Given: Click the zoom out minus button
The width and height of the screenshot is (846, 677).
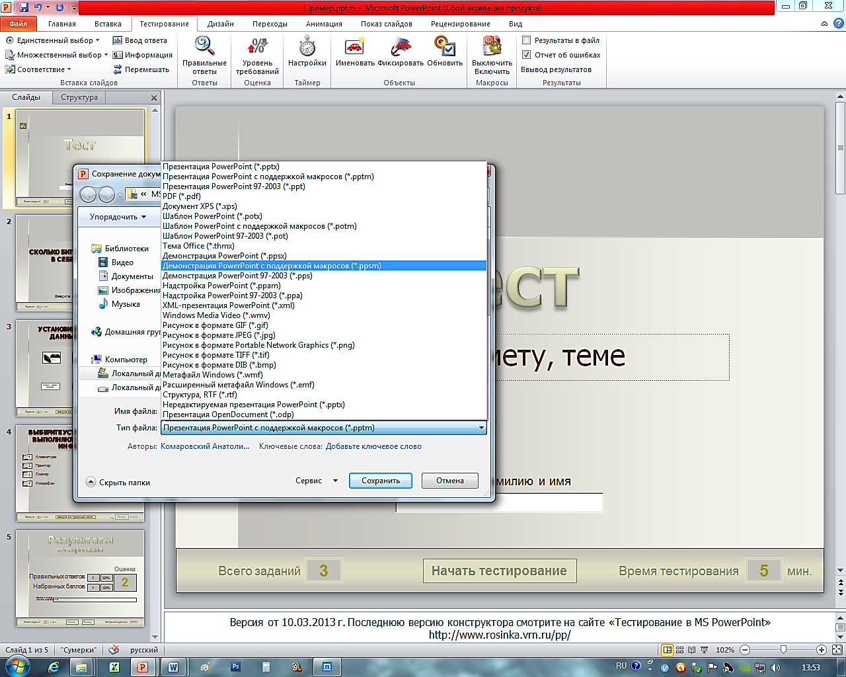Looking at the screenshot, I should click(x=745, y=650).
